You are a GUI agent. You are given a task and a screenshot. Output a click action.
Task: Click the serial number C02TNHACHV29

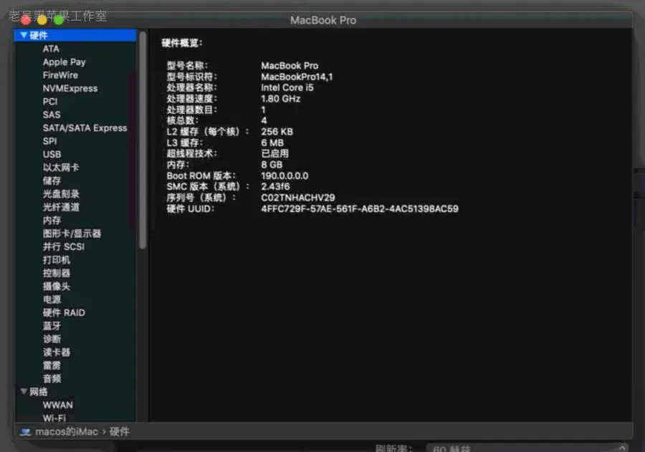click(298, 198)
